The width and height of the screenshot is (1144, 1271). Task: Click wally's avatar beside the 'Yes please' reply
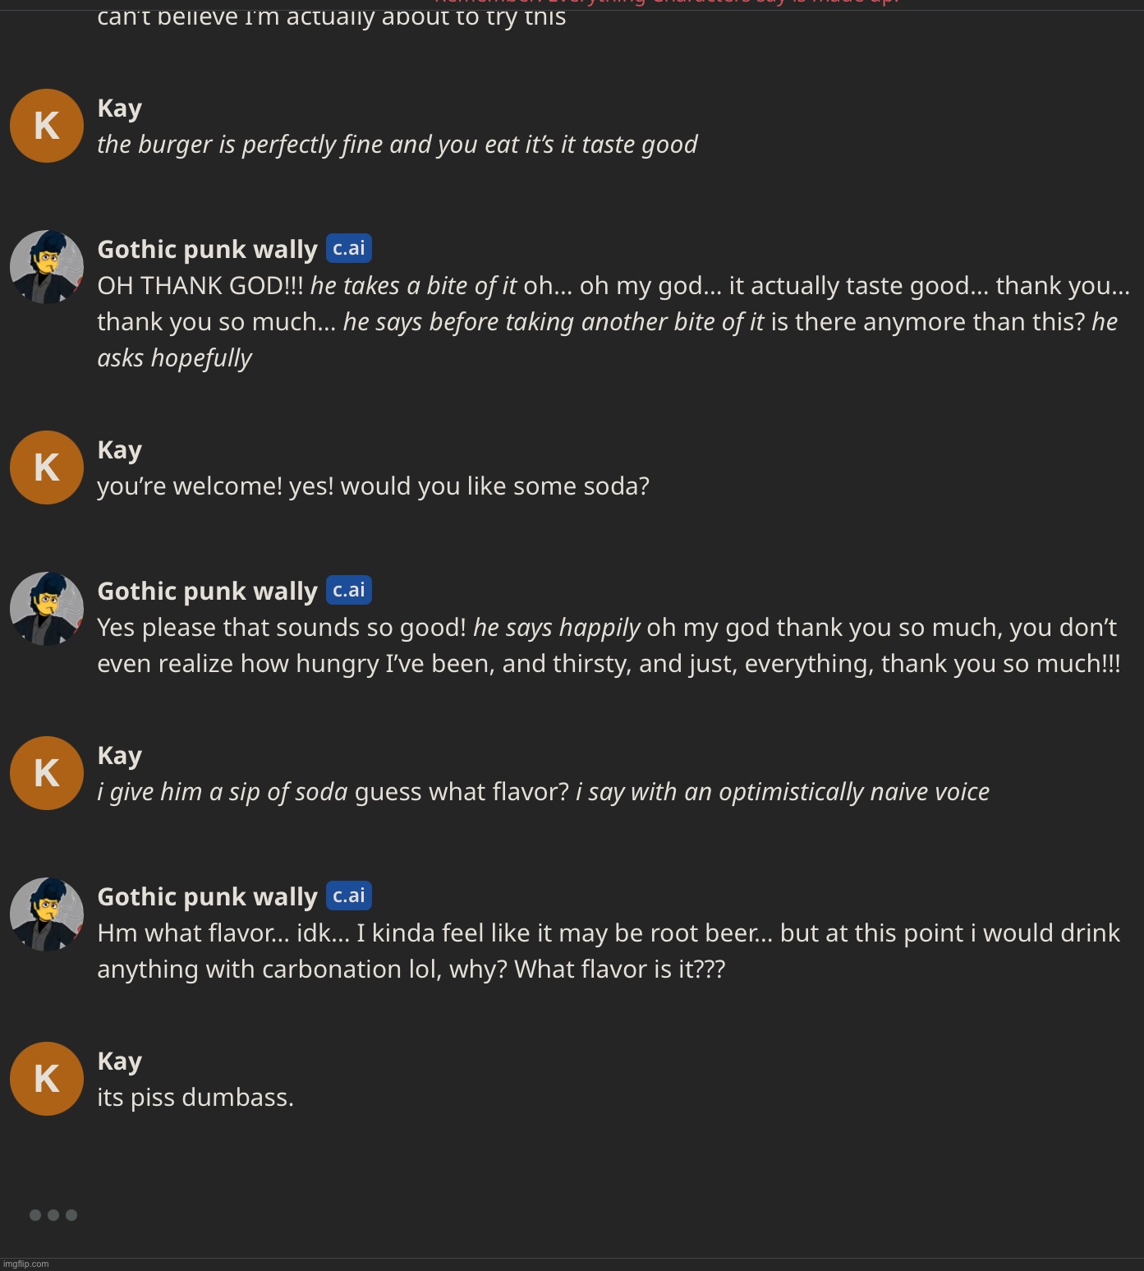pyautogui.click(x=47, y=609)
